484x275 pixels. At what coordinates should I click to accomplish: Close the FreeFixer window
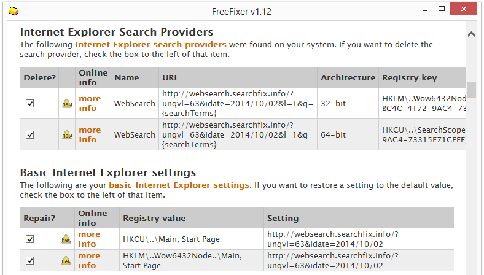463,9
